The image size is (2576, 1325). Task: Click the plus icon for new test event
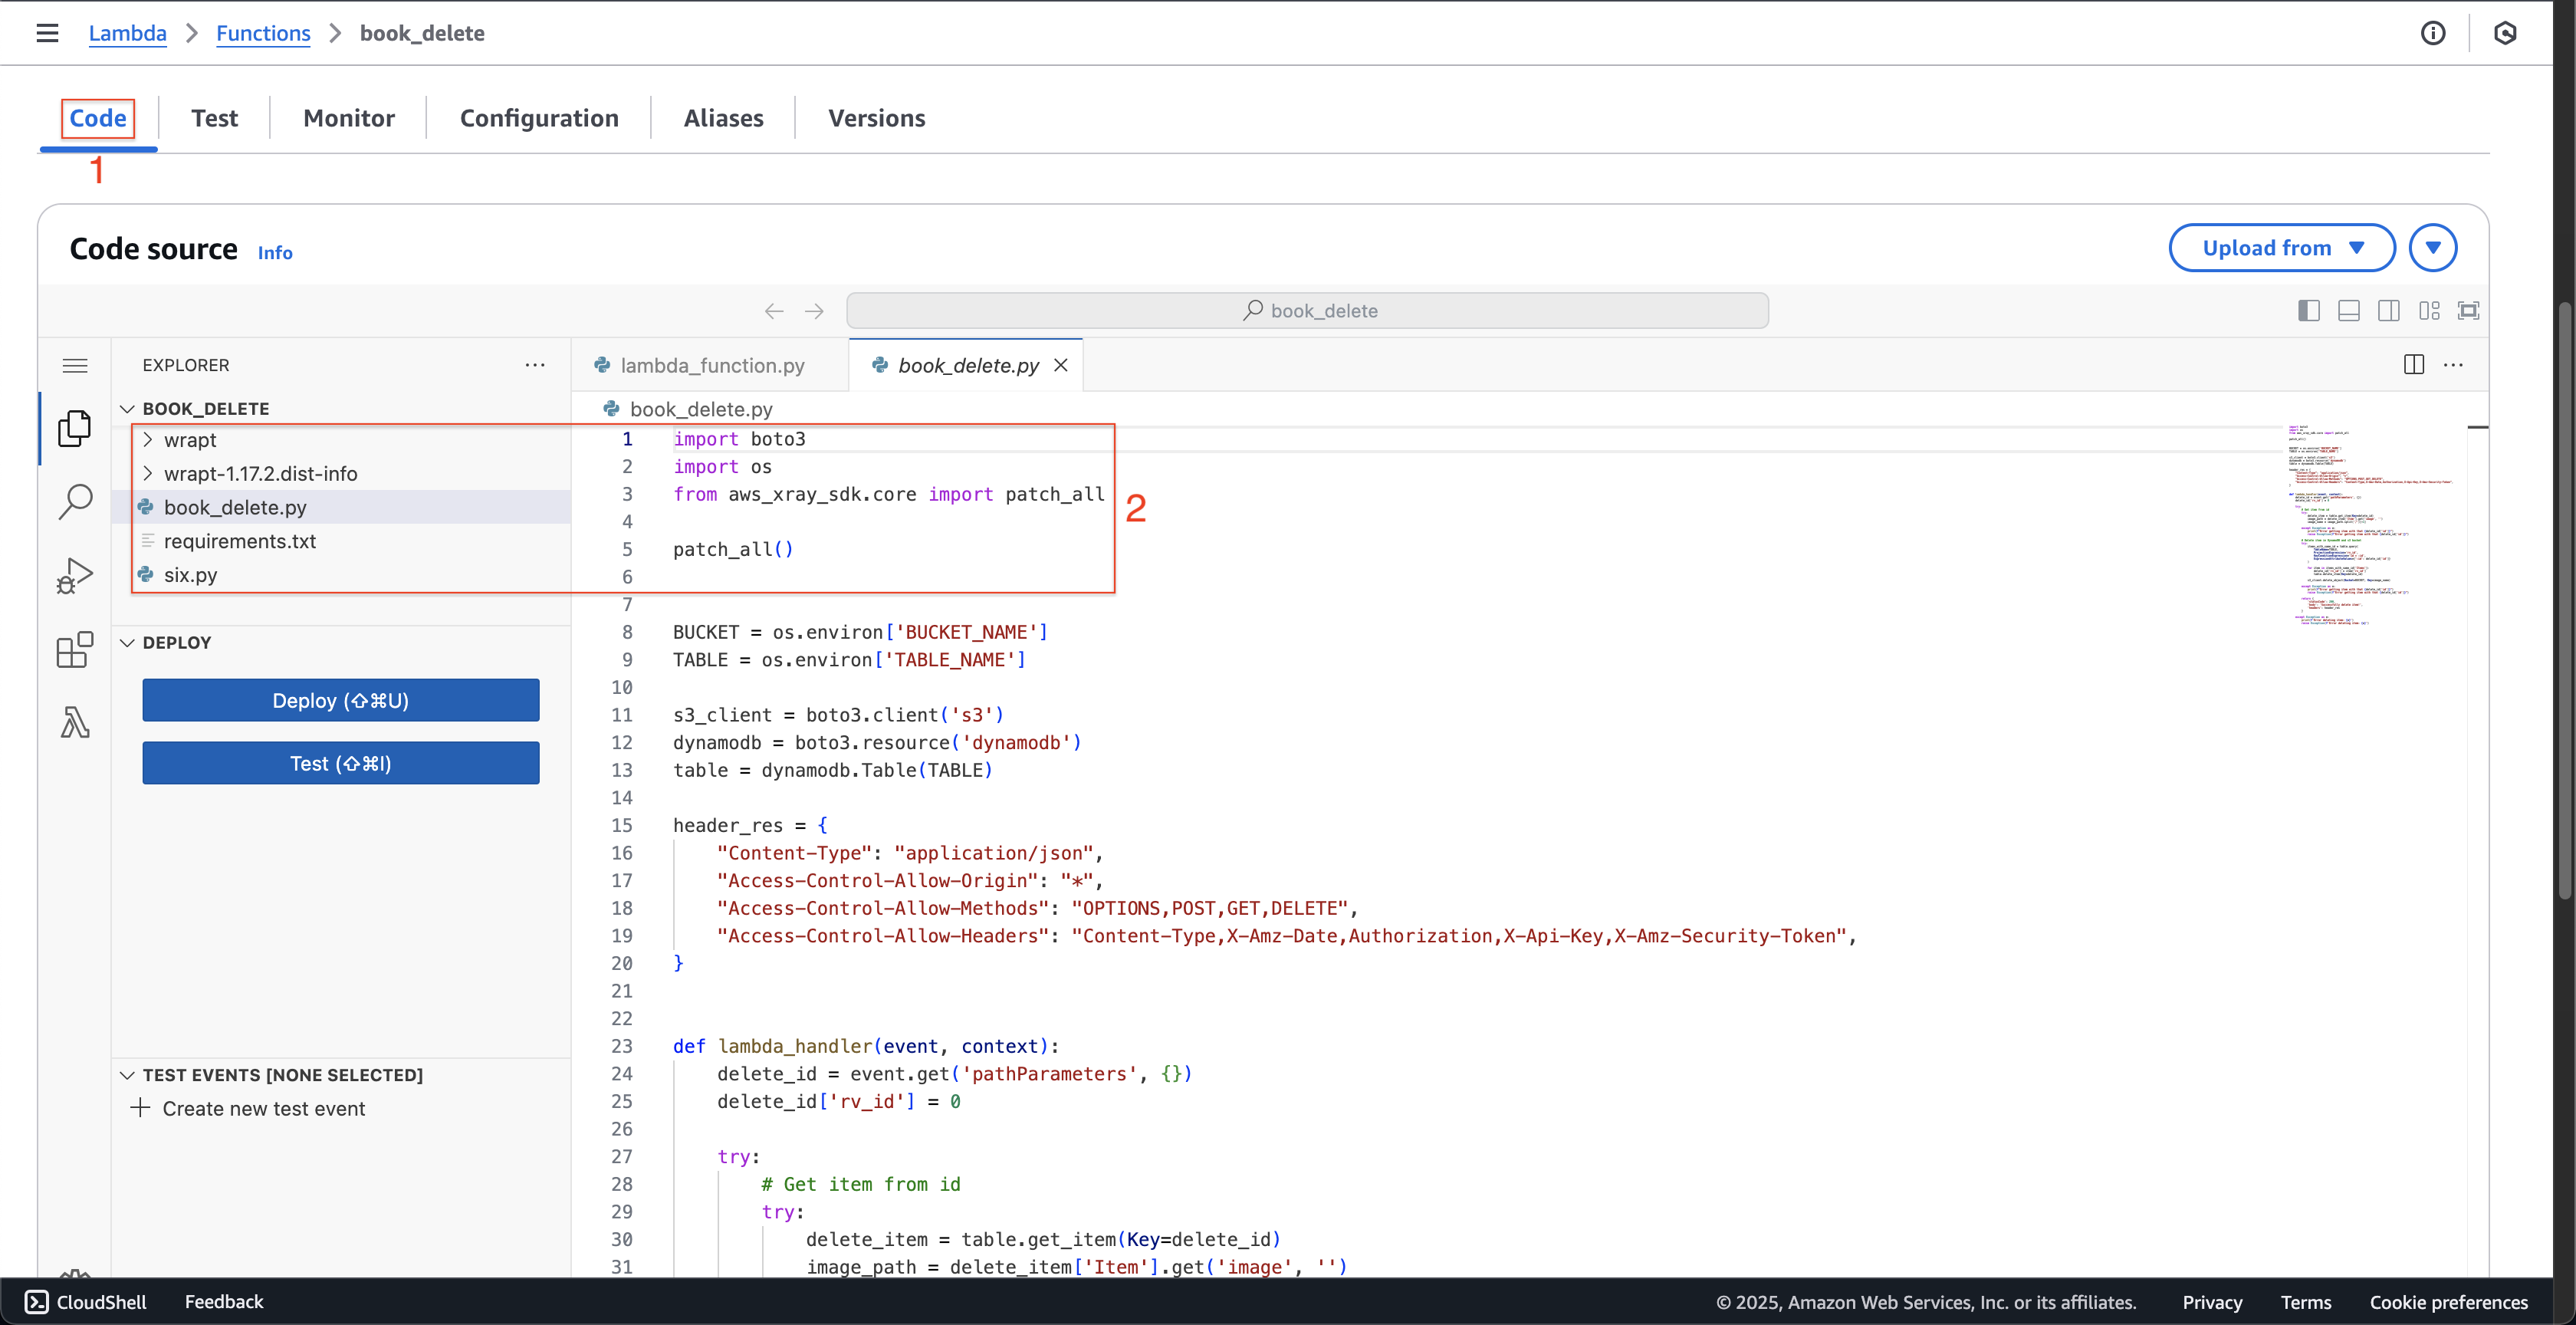140,1108
